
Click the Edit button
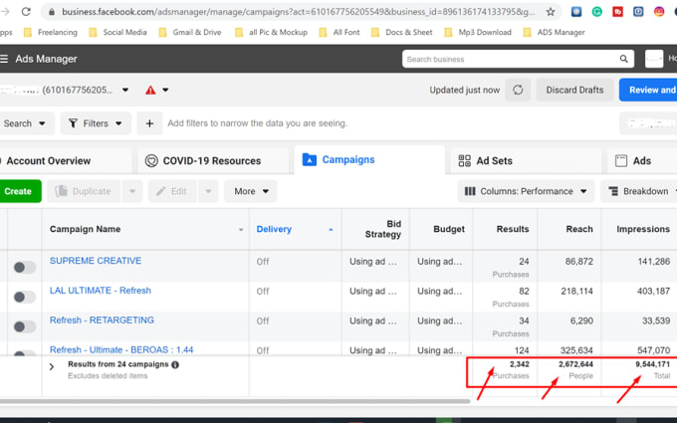[172, 191]
